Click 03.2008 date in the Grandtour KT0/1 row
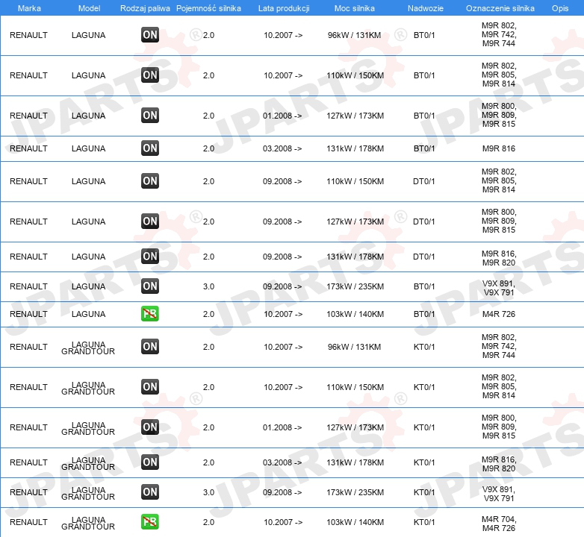Viewport: 584px width, 537px height. point(282,462)
